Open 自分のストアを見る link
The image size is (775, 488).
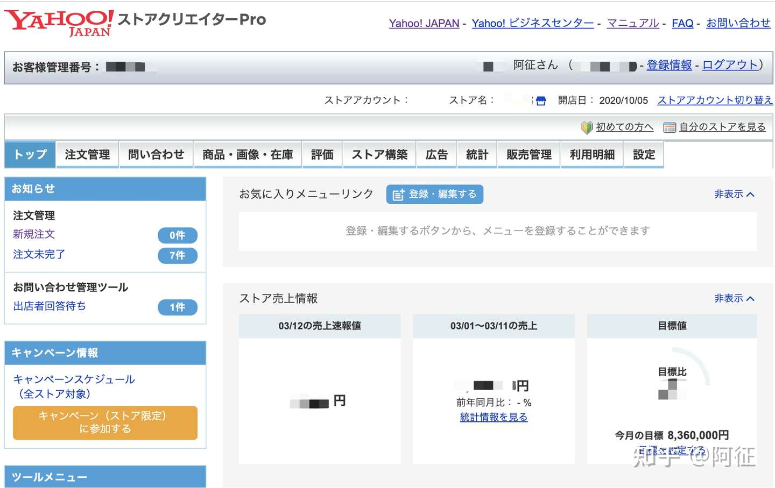(x=722, y=127)
